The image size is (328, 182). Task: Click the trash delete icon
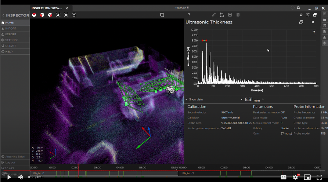coord(238,15)
